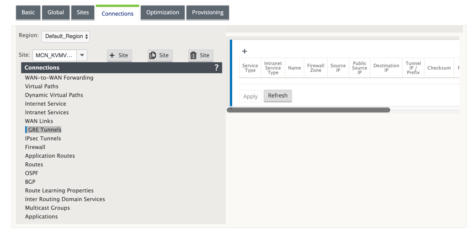Open Firewall section

(x=35, y=147)
